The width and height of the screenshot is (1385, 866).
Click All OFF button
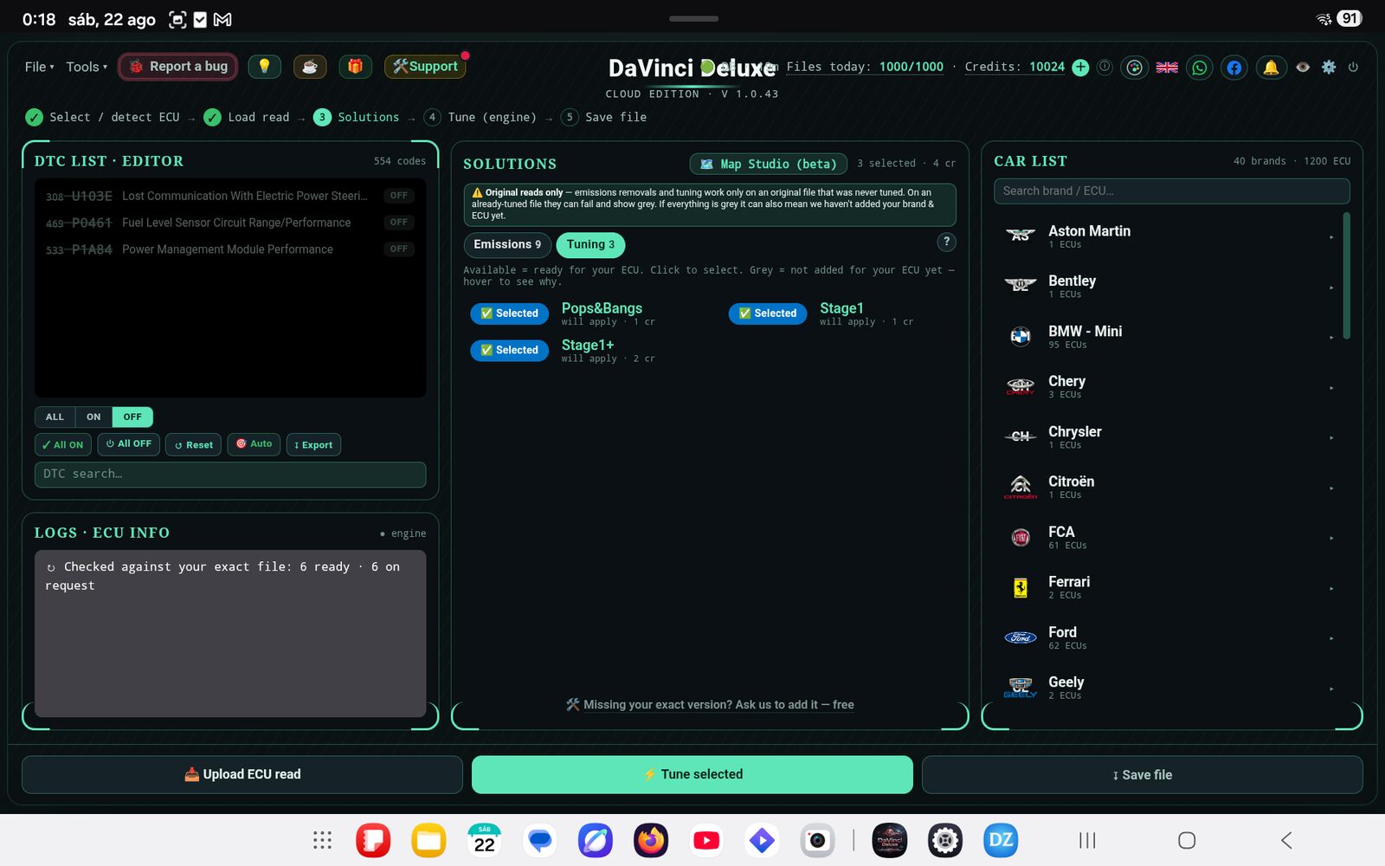point(128,444)
